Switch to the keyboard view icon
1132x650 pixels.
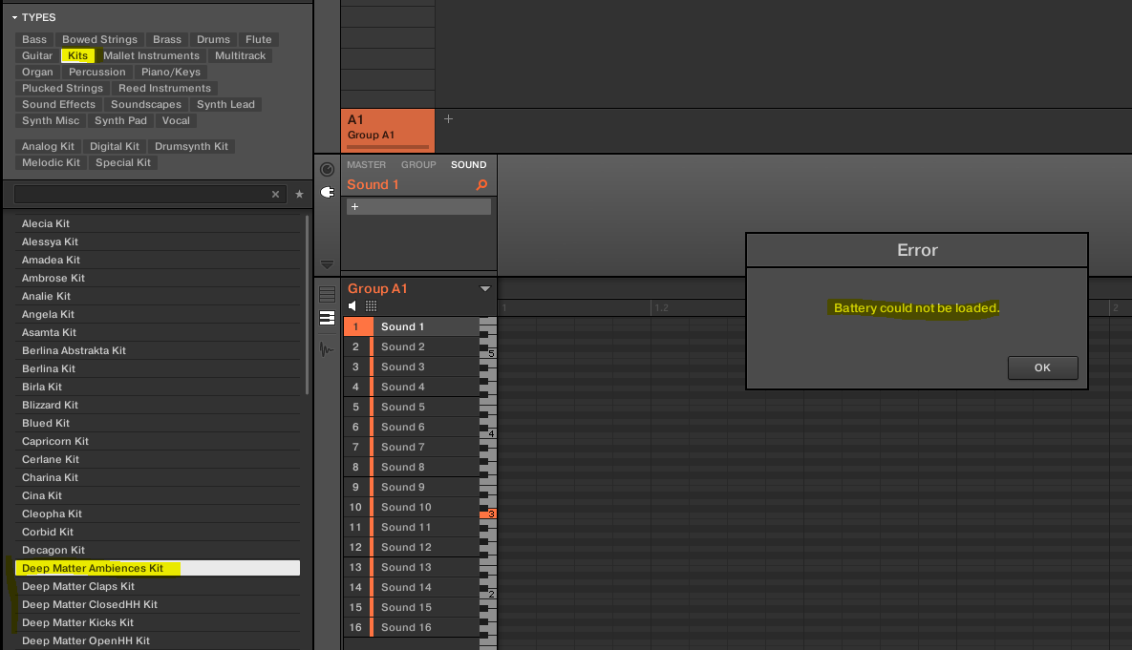(327, 318)
